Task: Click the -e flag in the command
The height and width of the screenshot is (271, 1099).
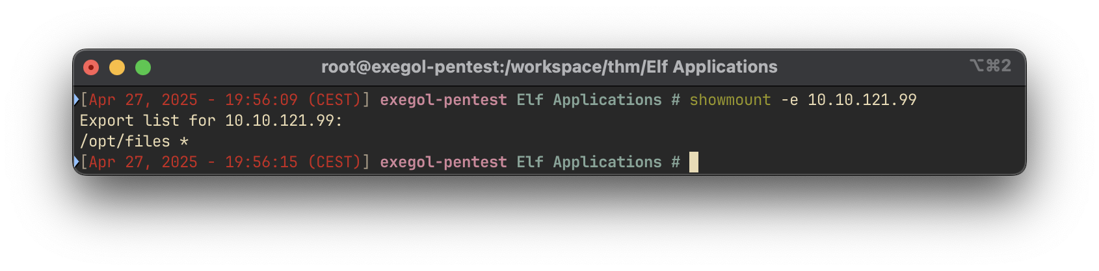Action: point(789,100)
